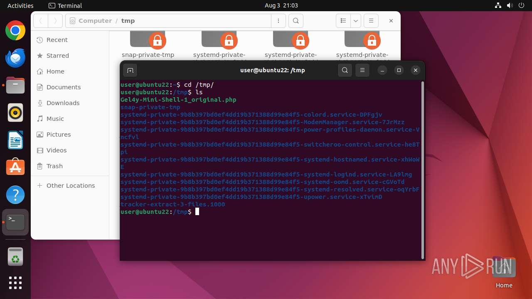
Task: Open Trash in Files sidebar
Action: [70, 166]
